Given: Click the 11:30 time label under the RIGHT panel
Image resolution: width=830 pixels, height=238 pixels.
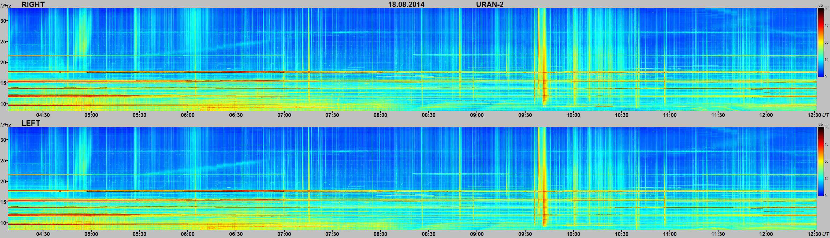Looking at the screenshot, I should (718, 115).
